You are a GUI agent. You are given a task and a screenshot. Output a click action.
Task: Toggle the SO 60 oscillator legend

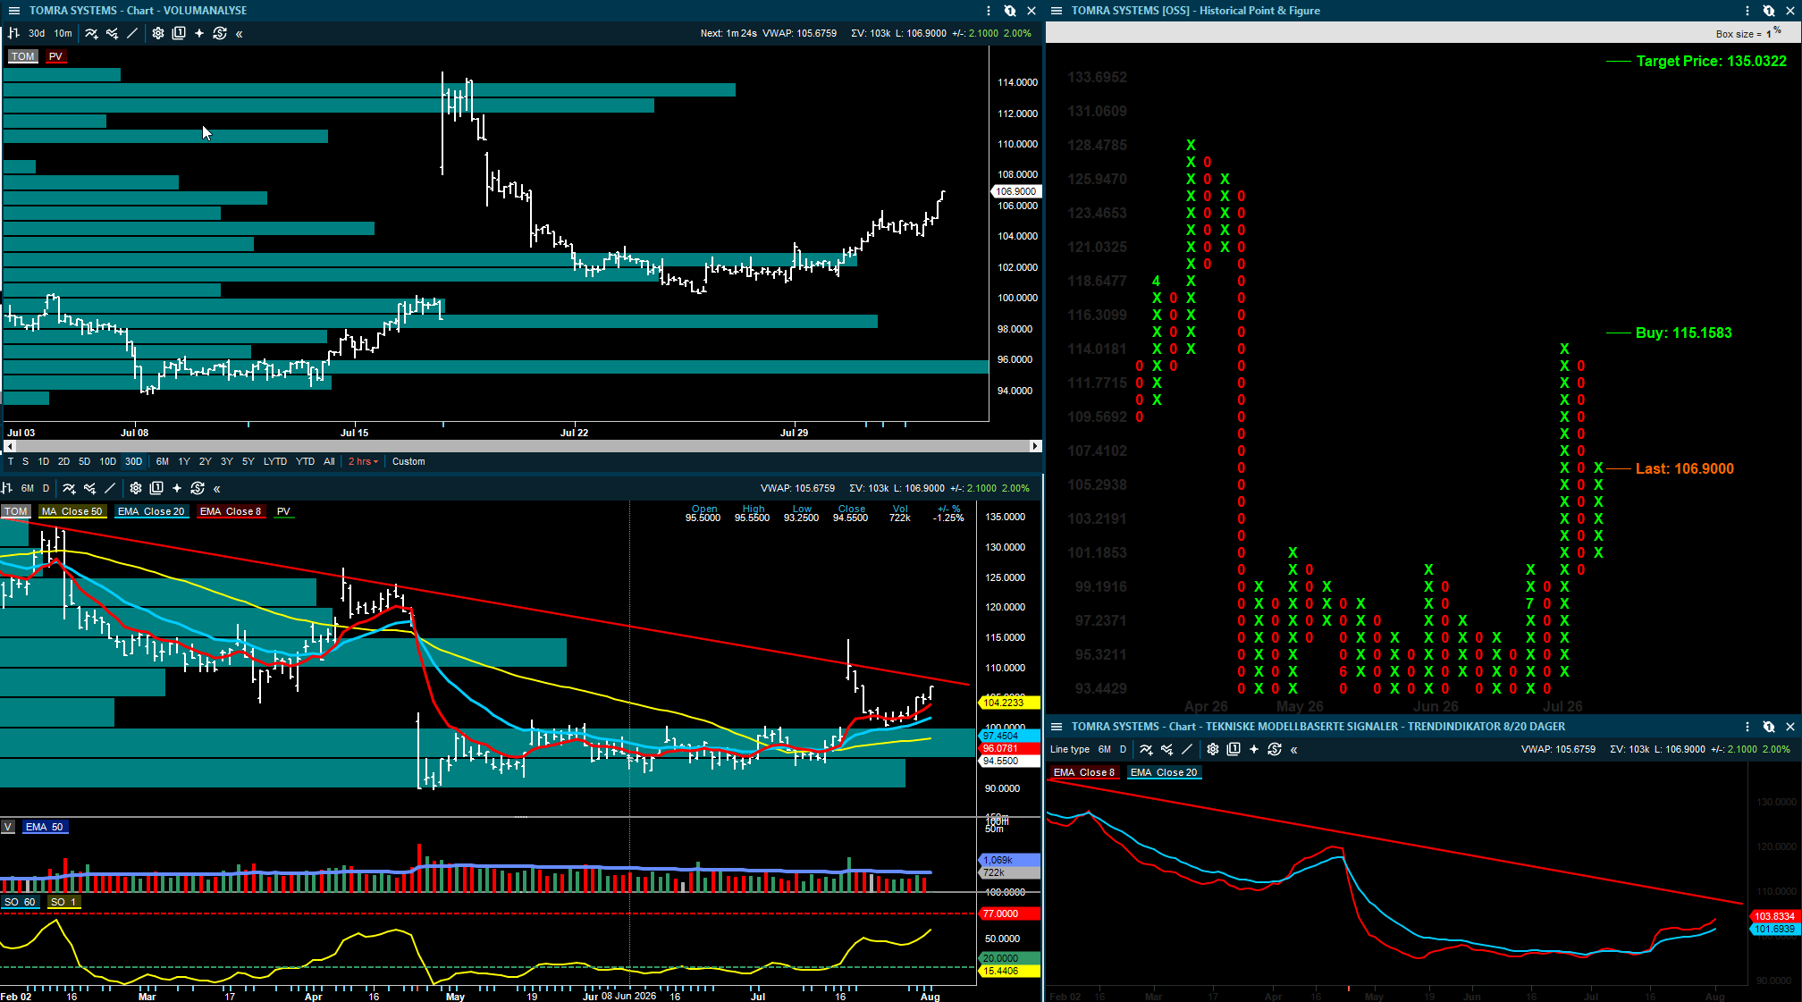click(x=20, y=902)
